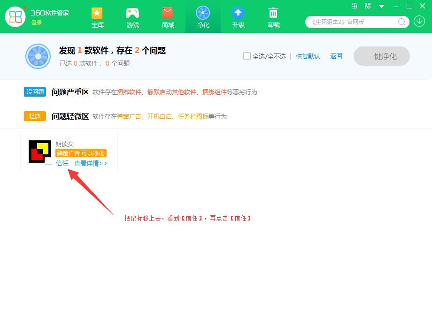This screenshot has height=319, width=432.
Task: Open the main menu dropdown triangle
Action: tap(381, 6)
